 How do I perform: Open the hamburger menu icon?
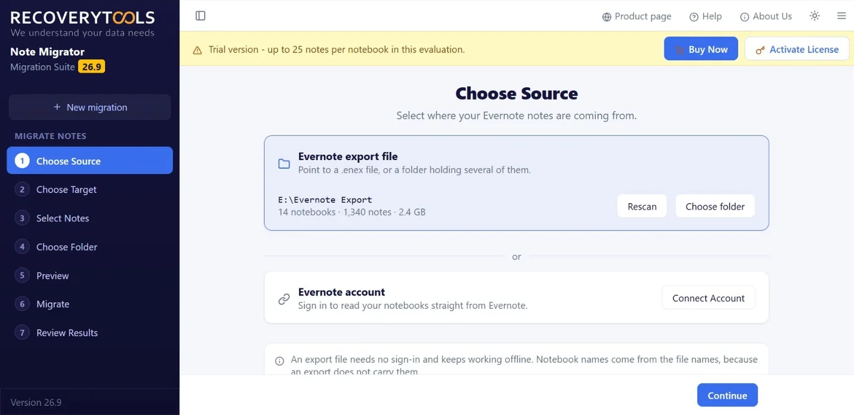[842, 16]
